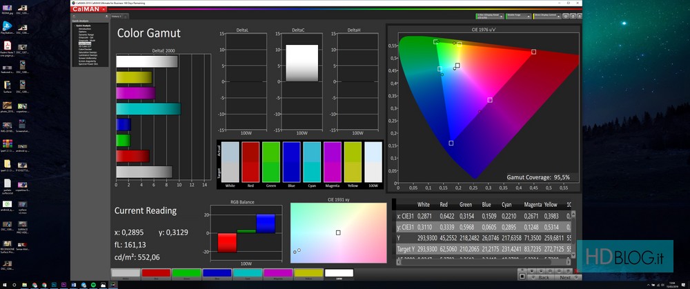Click the 100W pattern swatch in bottom strip
Image resolution: width=690 pixels, height=289 pixels.
point(339,273)
